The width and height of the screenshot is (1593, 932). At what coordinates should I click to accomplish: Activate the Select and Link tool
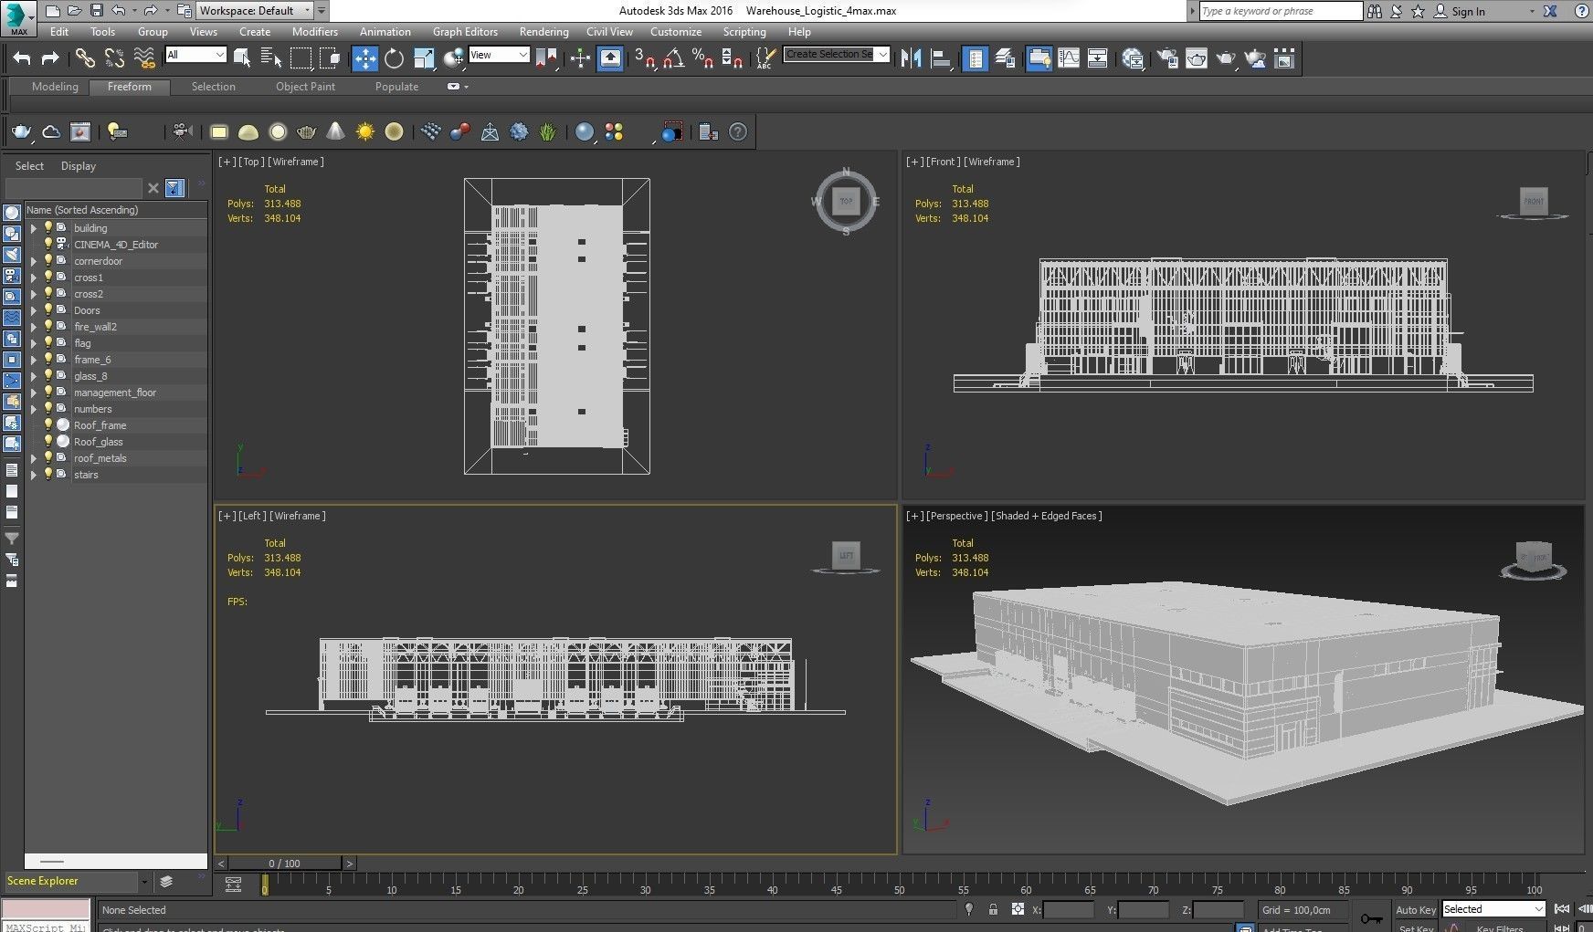pyautogui.click(x=85, y=58)
